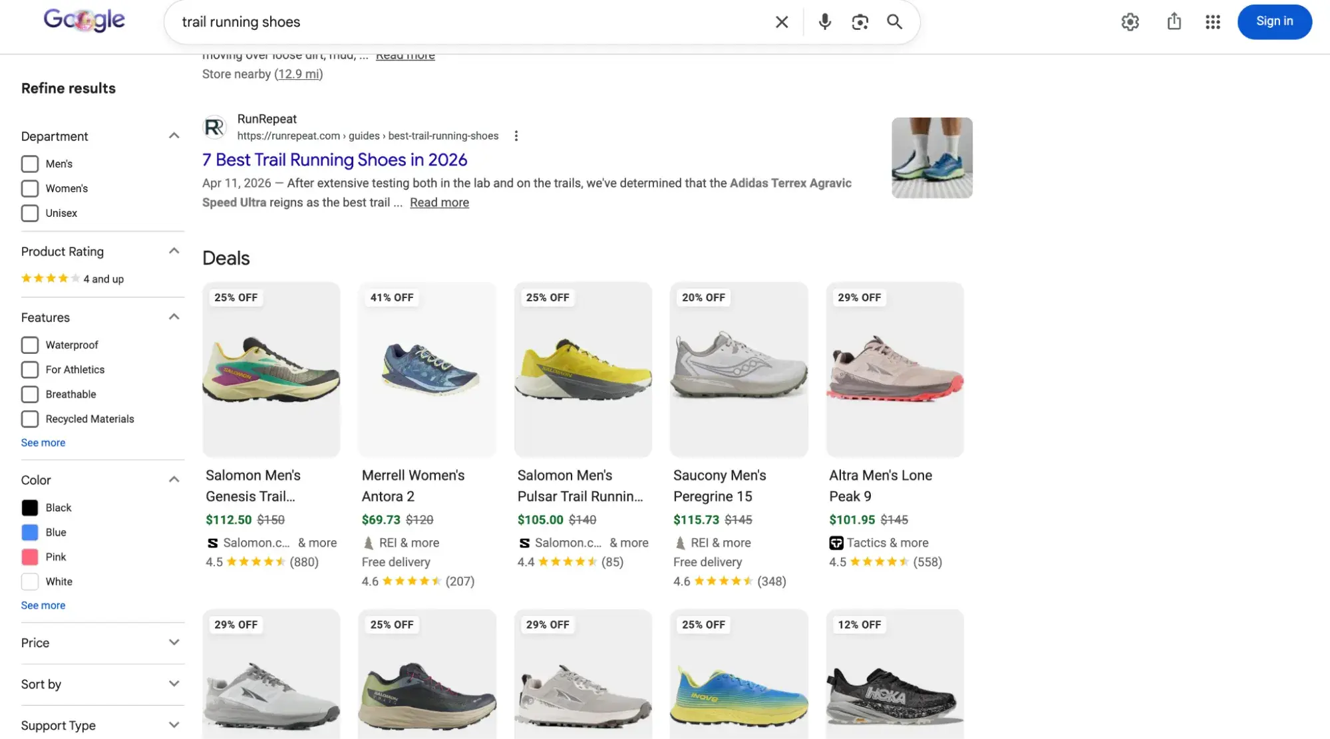Screen dimensions: 1330x739
Task: Click Read more on the RunRepeat snippet
Action: [439, 202]
